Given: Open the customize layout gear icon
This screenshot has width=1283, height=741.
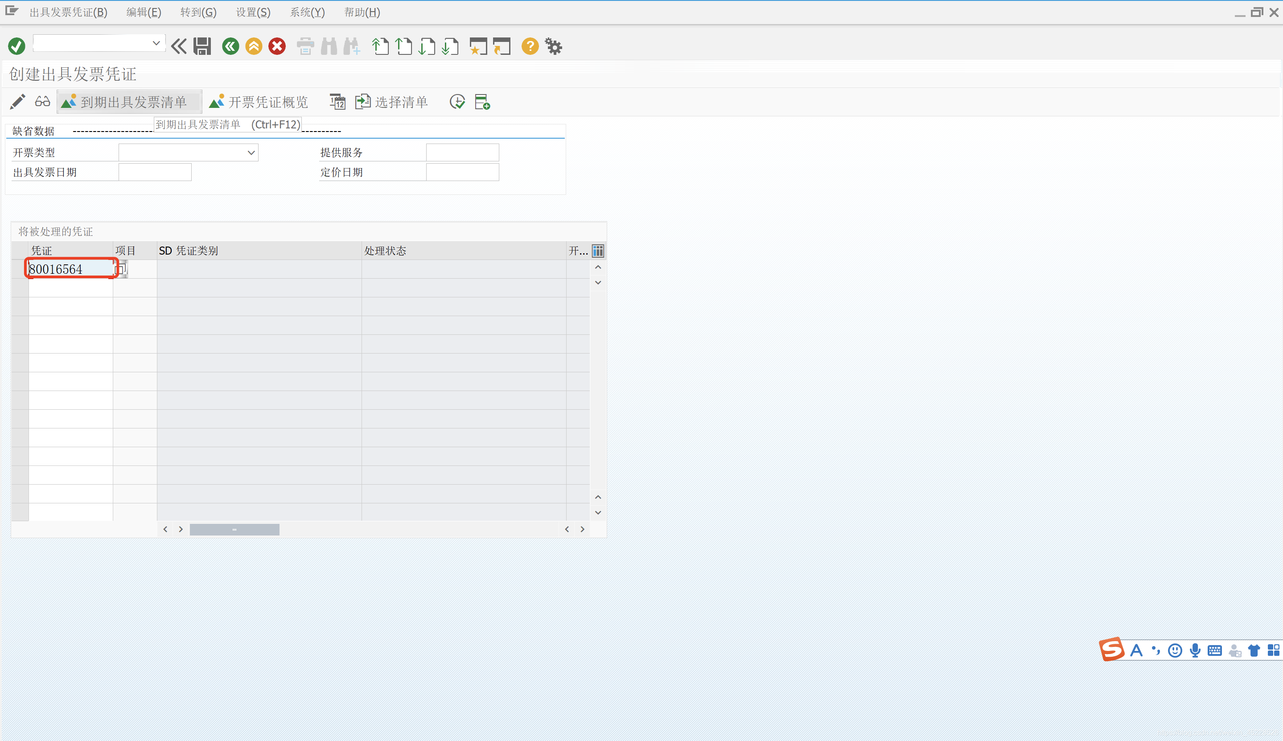Looking at the screenshot, I should [554, 46].
